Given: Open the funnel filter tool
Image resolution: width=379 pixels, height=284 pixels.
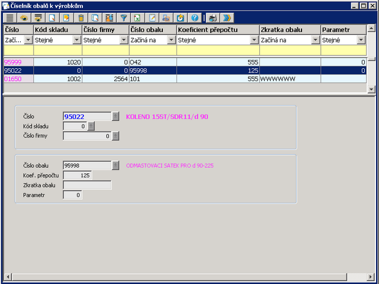Looking at the screenshot, I should pos(124,18).
